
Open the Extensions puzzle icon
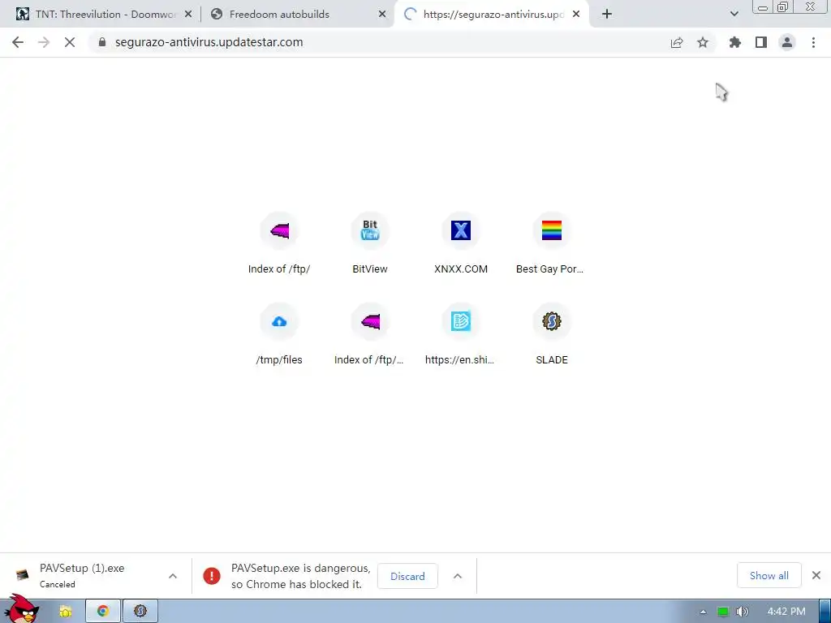coord(734,42)
